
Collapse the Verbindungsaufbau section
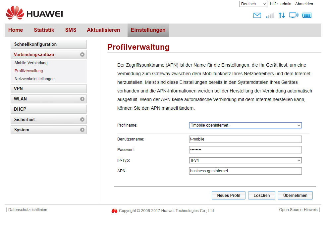point(82,55)
